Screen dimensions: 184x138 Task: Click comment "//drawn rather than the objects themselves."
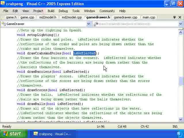point(60,118)
